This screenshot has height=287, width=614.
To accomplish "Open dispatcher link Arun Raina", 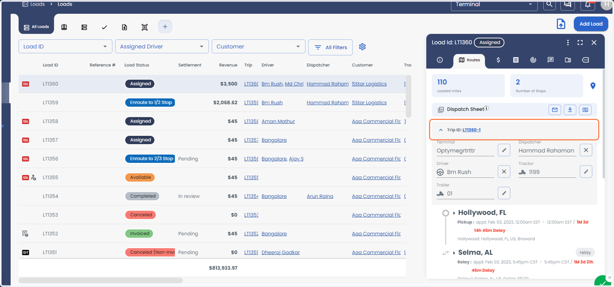I will pyautogui.click(x=320, y=196).
